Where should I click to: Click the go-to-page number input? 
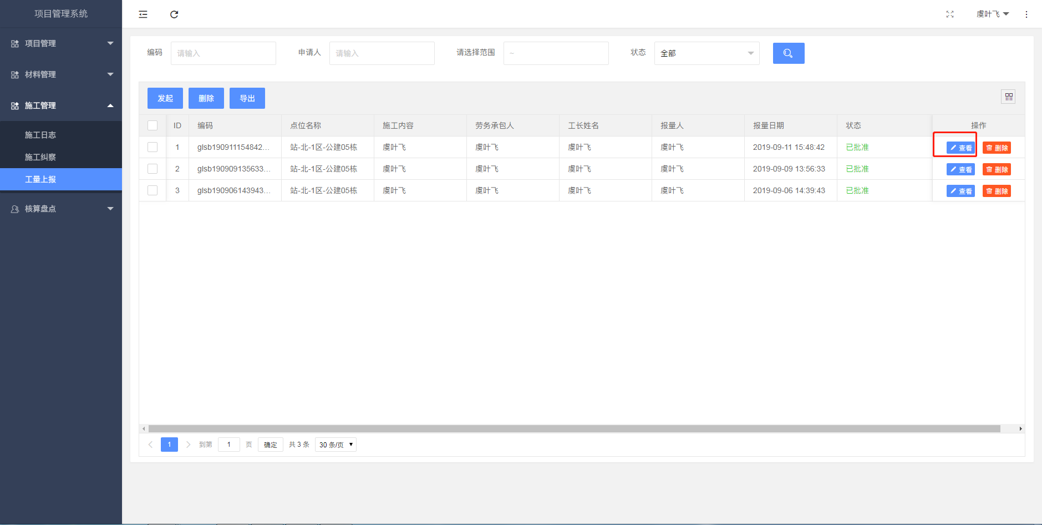point(229,445)
